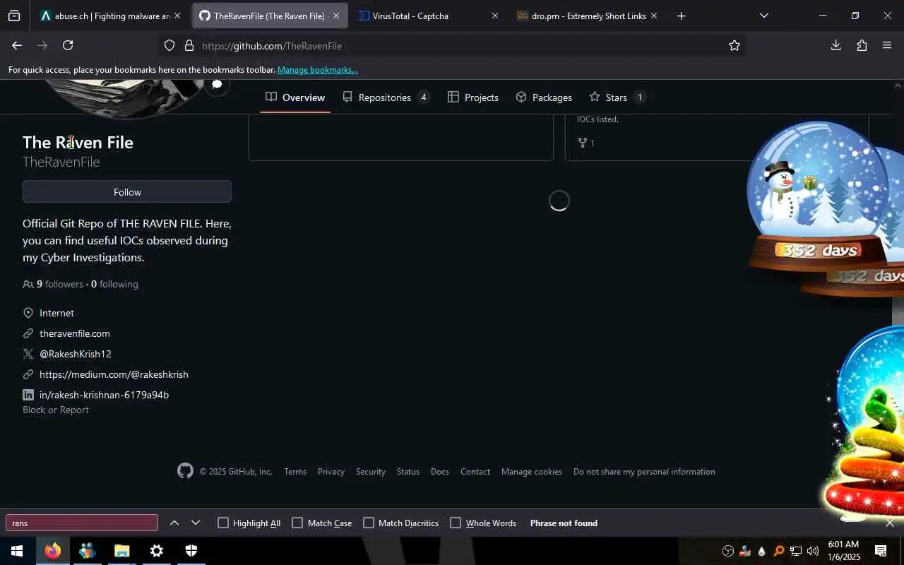Click the network icon in system tray
Screen dimensions: 904x565
(x=795, y=551)
